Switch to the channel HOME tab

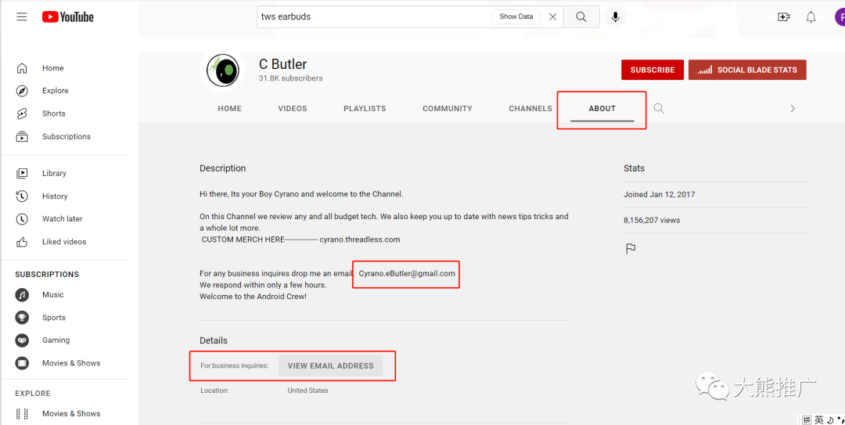[229, 109]
